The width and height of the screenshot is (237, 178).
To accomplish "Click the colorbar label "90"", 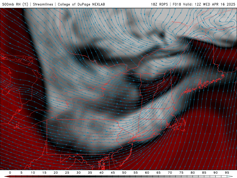I will [x=215, y=173].
